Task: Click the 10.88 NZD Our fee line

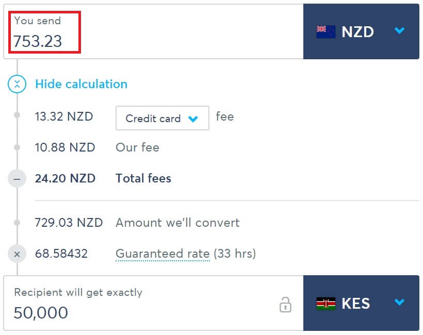Action: tap(97, 147)
